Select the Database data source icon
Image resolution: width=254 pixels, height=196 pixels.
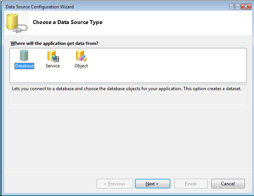coord(24,56)
